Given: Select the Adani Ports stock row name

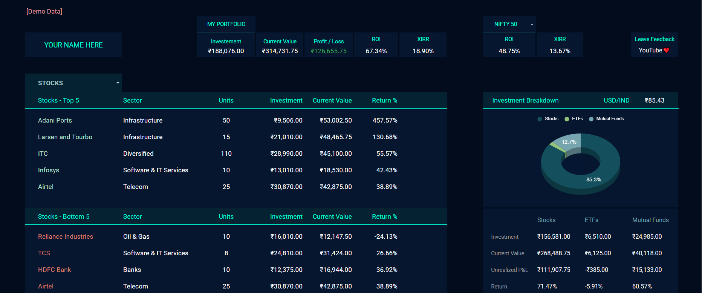Looking at the screenshot, I should [55, 120].
